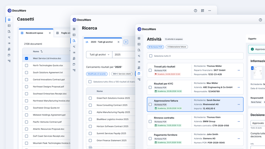Select active clipboard tasks icon in Attività sidebar

139,74
